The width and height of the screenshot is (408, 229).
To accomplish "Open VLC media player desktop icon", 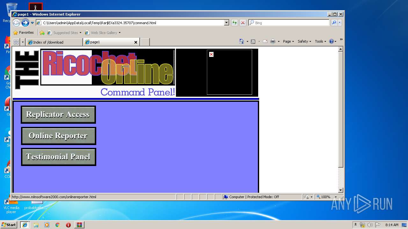I will 11,205.
